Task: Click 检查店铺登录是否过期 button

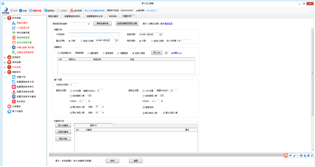Action: point(127,24)
